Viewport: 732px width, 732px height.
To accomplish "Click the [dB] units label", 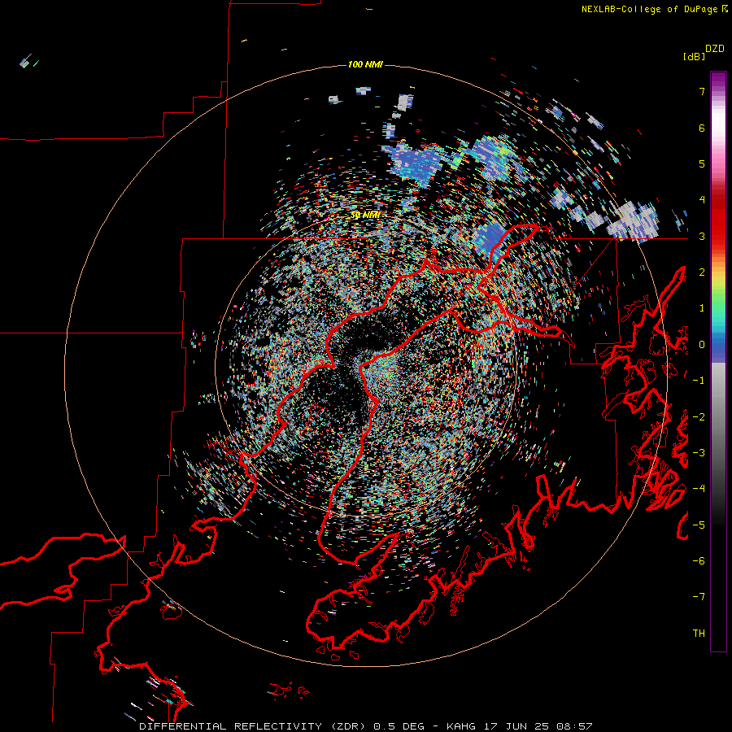I will (x=693, y=56).
